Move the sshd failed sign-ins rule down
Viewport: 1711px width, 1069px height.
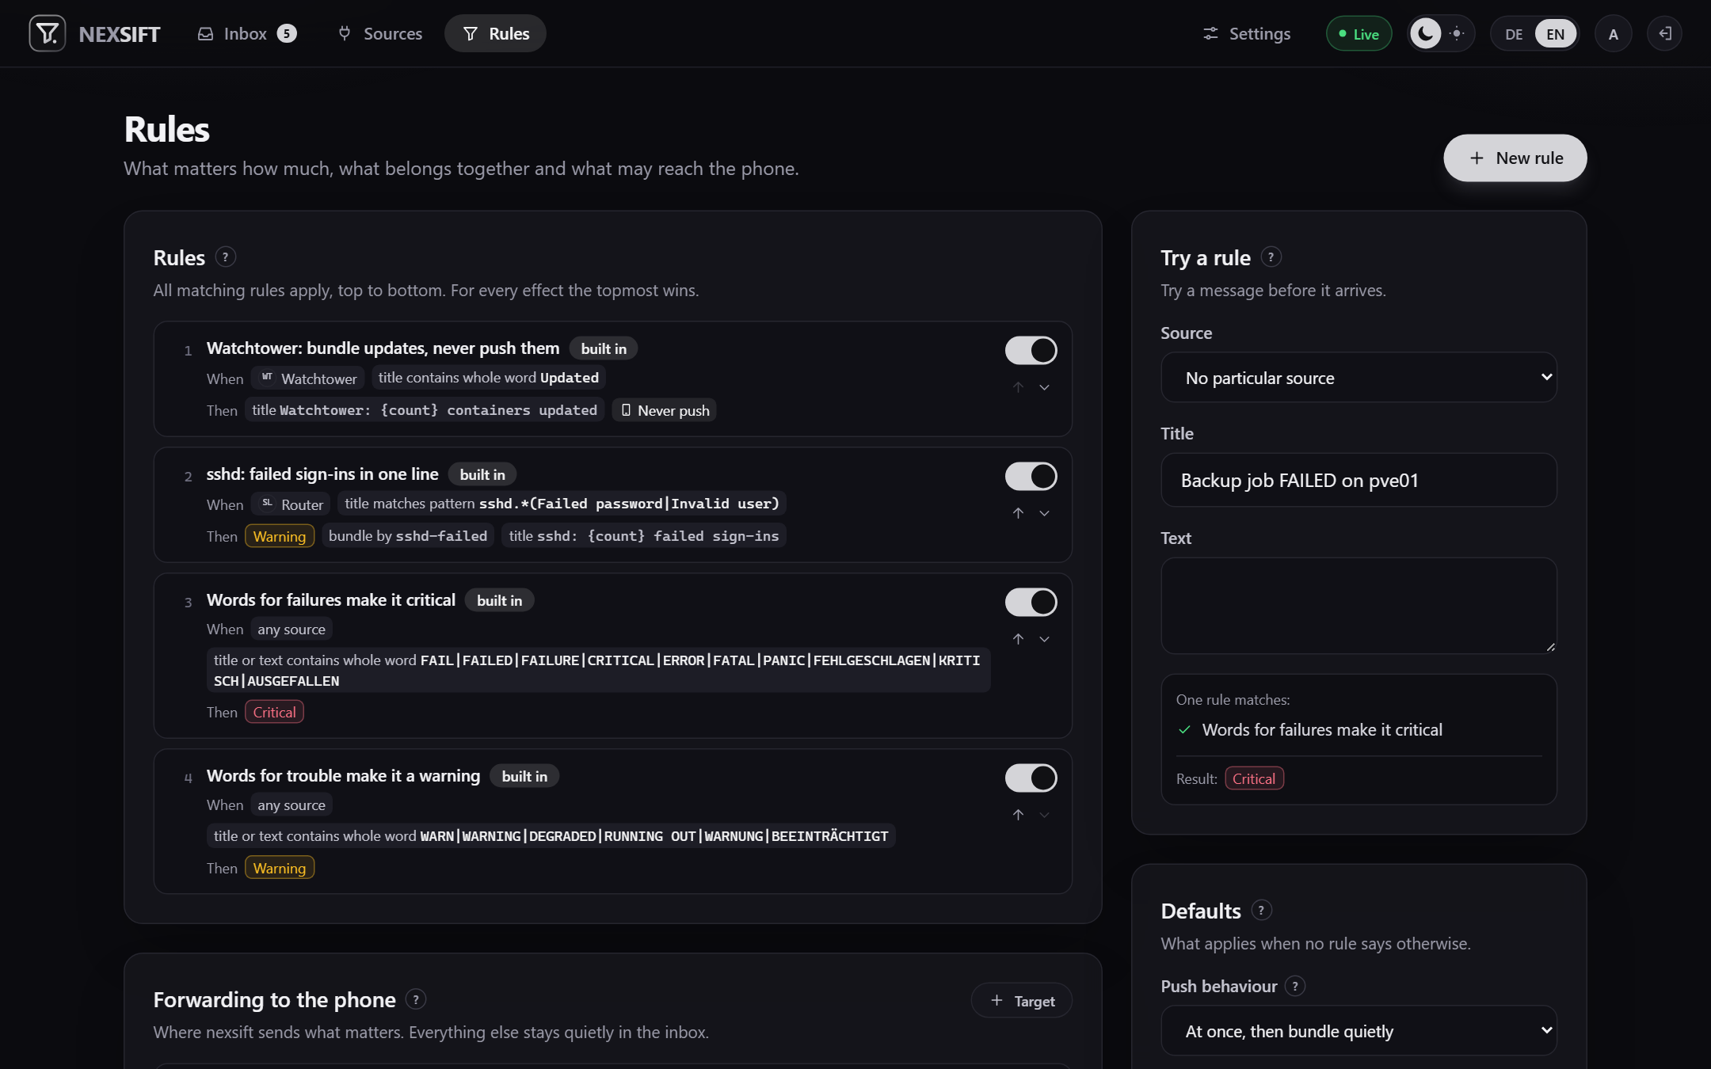click(1044, 513)
